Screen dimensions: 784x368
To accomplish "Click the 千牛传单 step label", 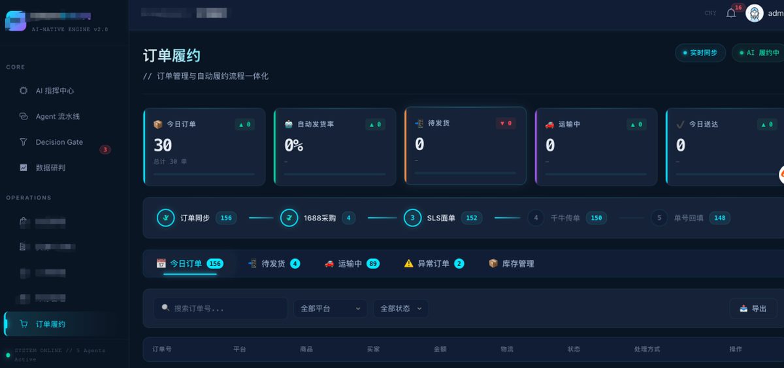I will (565, 218).
